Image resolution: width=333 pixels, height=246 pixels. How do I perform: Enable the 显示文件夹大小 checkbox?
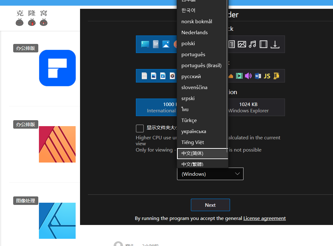point(140,128)
